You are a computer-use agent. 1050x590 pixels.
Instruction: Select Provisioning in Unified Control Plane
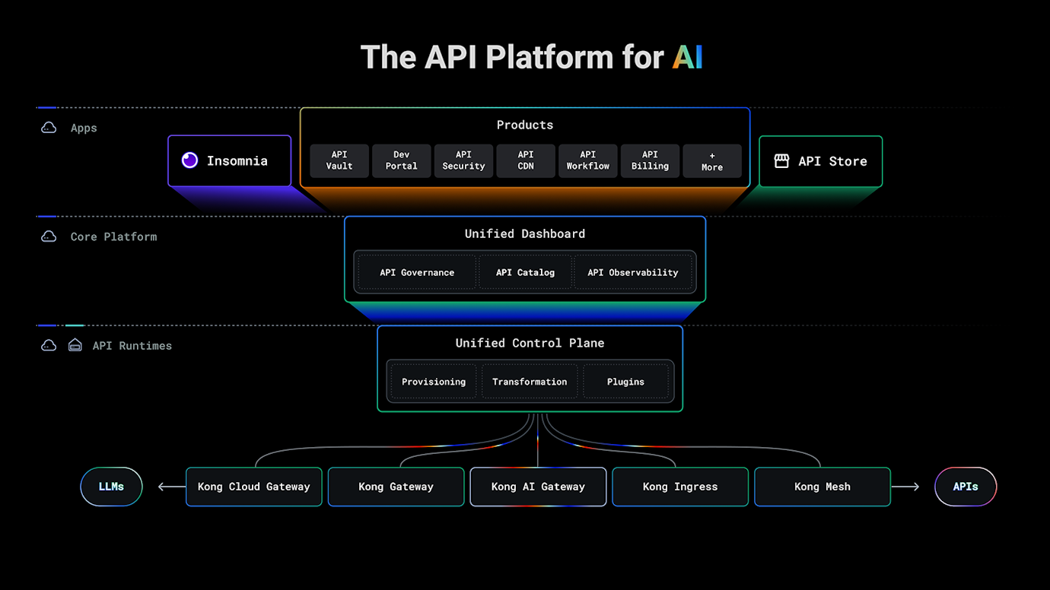pos(433,381)
